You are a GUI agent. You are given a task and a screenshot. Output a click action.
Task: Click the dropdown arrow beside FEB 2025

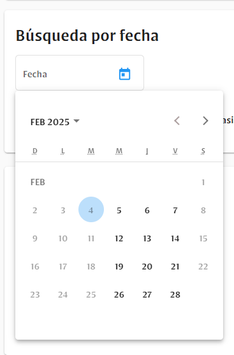[77, 121]
